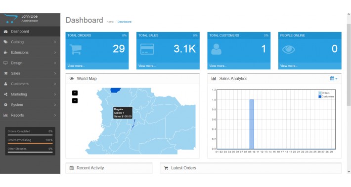The height and width of the screenshot is (187, 351).
Task: Click the Total Orders cart icon tile
Action: [x=76, y=50]
